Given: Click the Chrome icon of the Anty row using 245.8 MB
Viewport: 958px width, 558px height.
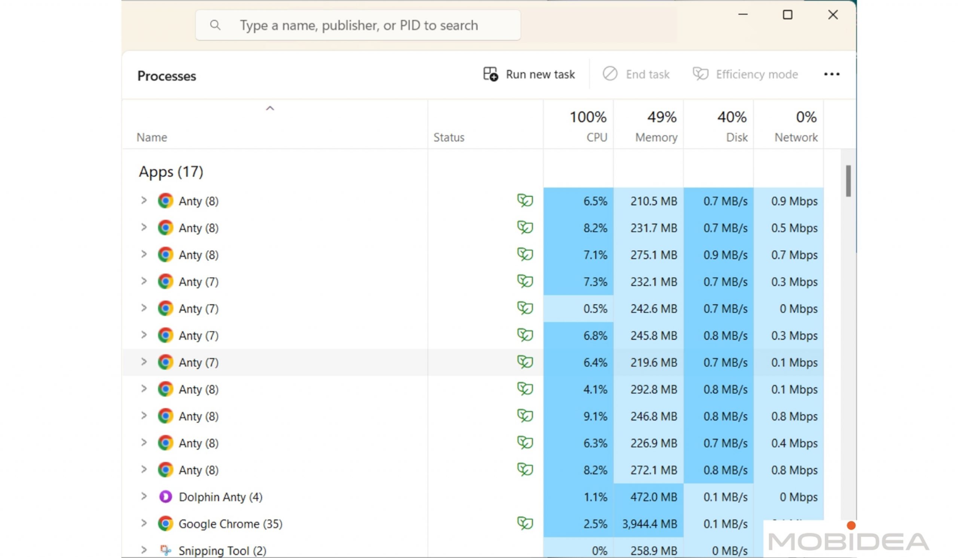Looking at the screenshot, I should click(165, 336).
